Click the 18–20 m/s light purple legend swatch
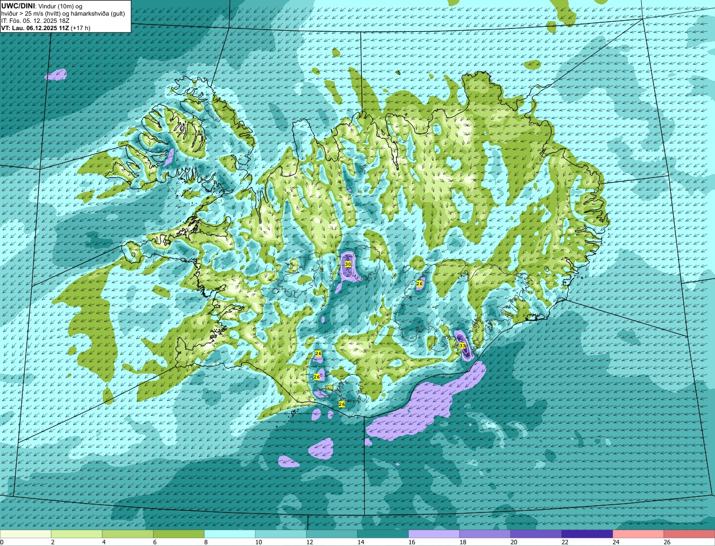The height and width of the screenshot is (546, 715). point(485,534)
